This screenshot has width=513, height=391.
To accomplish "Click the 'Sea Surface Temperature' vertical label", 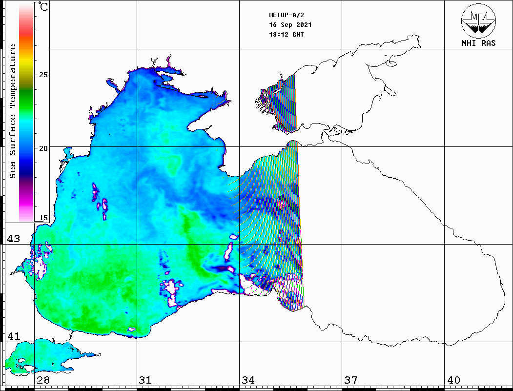I will (x=12, y=111).
